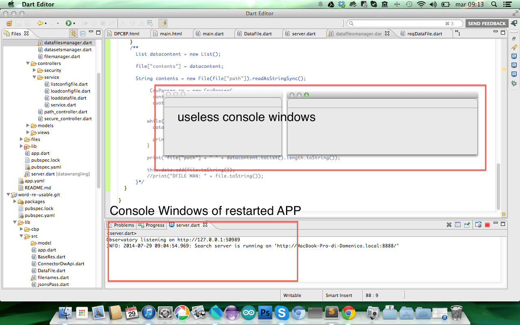Show hidden editor tabs via »1 overflow
The height and width of the screenshot is (325, 520).
tap(457, 33)
